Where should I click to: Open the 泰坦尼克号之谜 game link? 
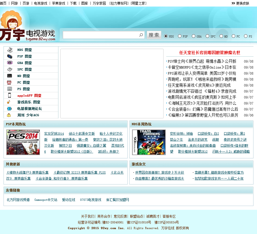235,140
